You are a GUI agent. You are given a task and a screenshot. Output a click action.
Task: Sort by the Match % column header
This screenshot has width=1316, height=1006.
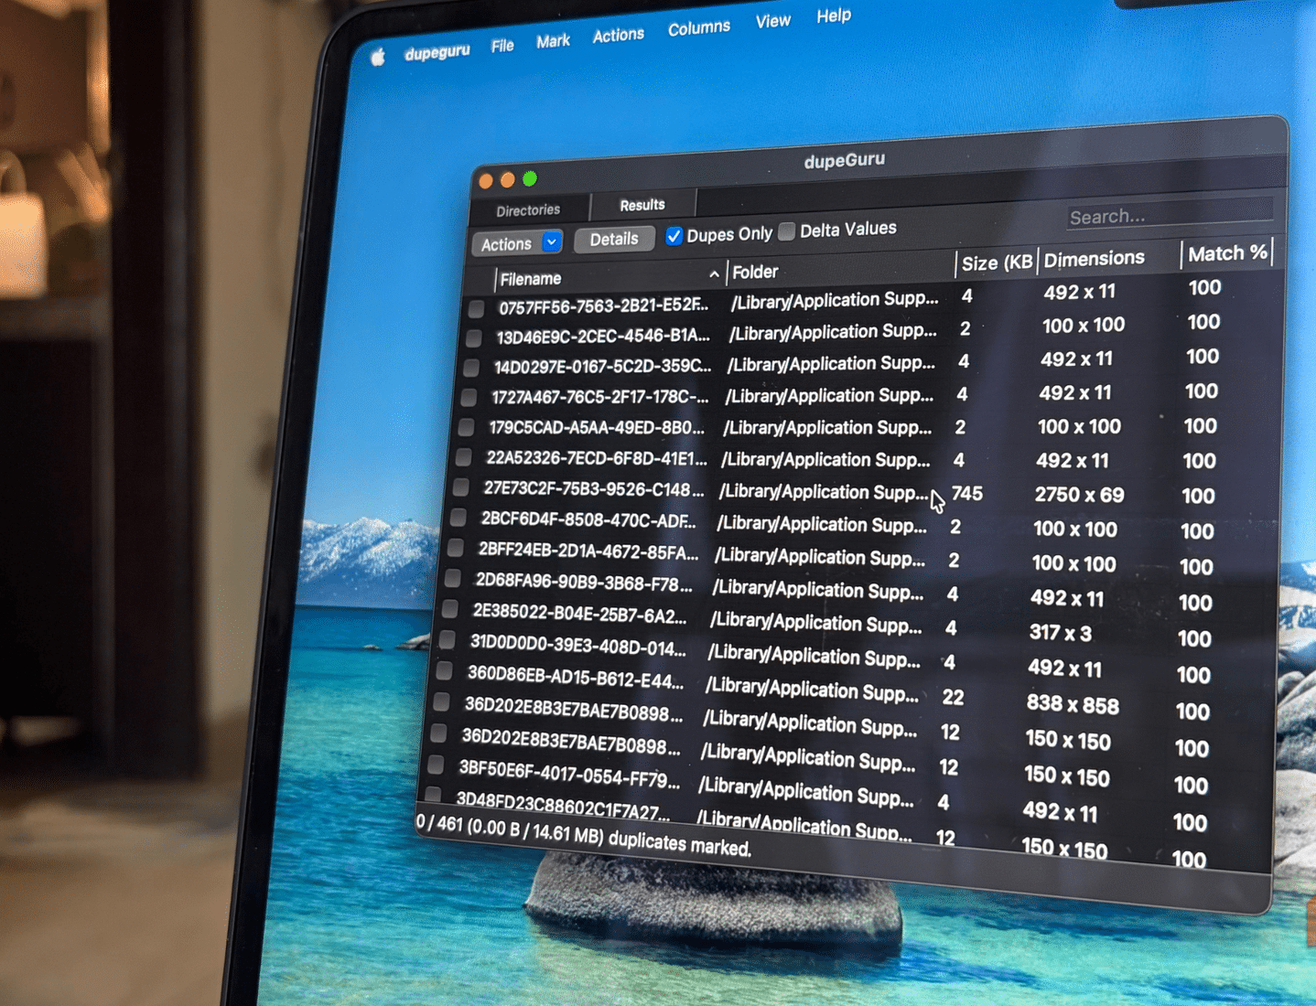tap(1227, 253)
